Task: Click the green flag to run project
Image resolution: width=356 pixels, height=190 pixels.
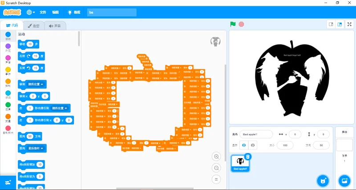Action: coord(232,24)
